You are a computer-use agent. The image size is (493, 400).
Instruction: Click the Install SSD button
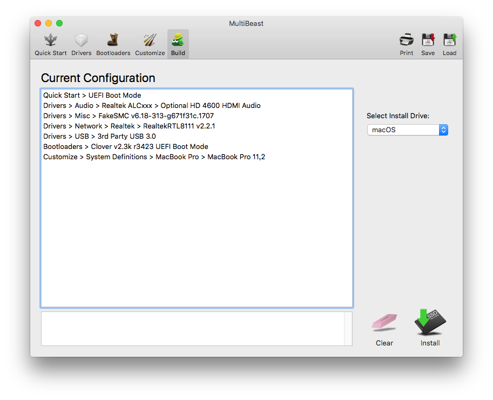tap(430, 328)
